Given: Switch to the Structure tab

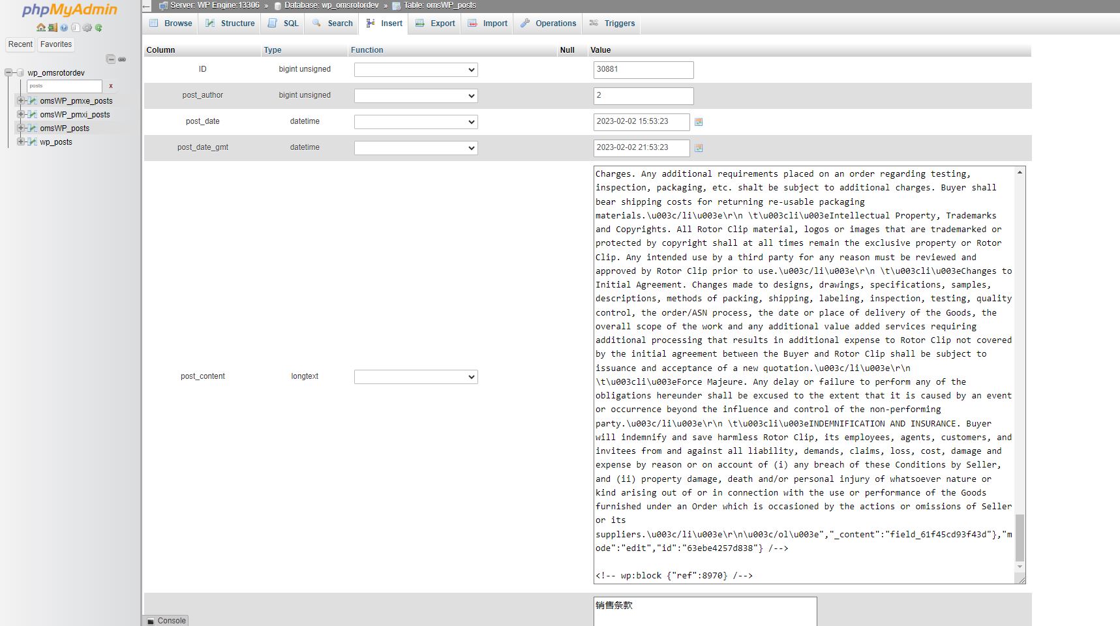Looking at the screenshot, I should point(230,23).
